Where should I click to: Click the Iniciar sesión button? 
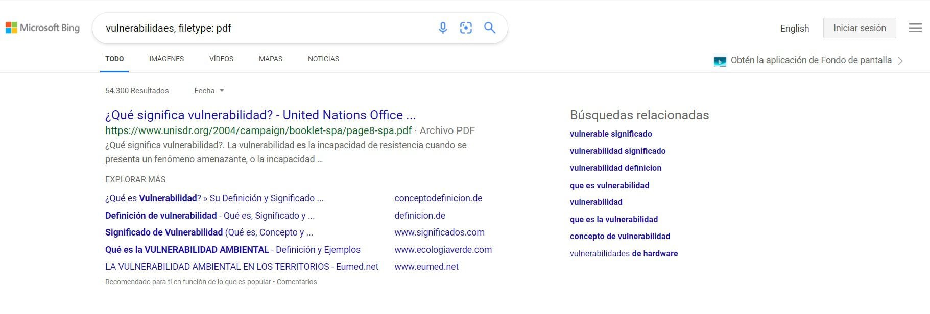tap(859, 28)
